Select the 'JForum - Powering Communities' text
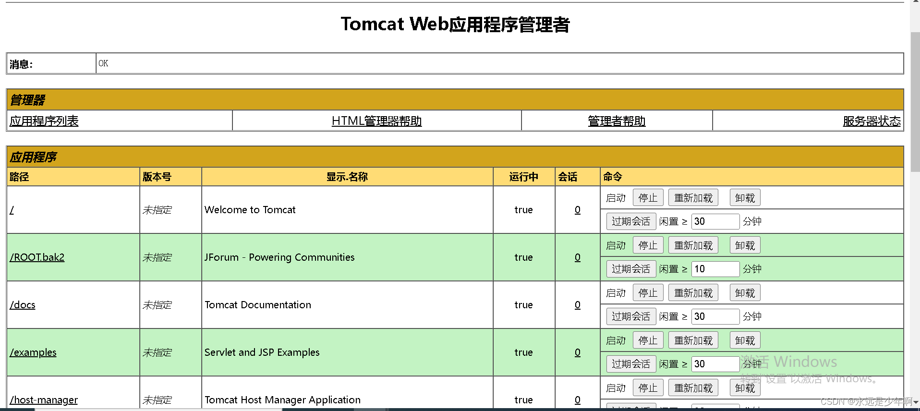Image resolution: width=920 pixels, height=411 pixels. 279,257
